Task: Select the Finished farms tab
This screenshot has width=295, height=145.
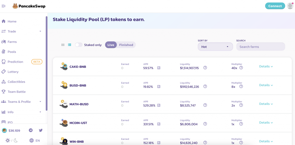Action: (x=126, y=45)
